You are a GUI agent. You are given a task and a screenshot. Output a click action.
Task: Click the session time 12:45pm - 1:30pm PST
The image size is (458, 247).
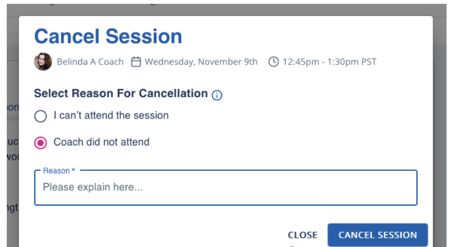point(330,62)
